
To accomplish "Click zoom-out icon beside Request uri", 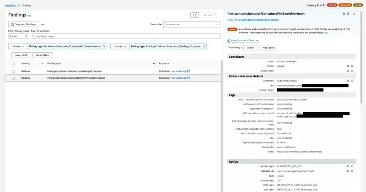I will coord(352,170).
